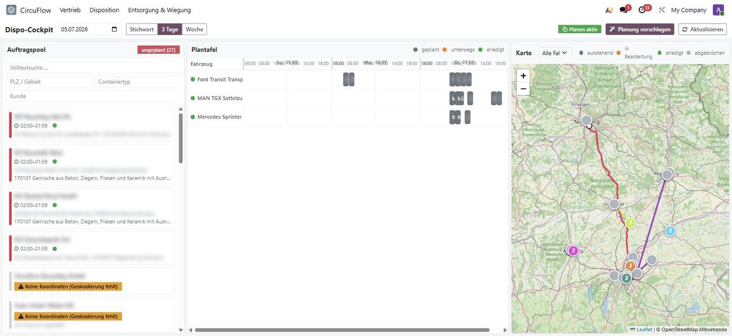
Task: Click green status dot of Ford Transit row
Action: [x=193, y=79]
